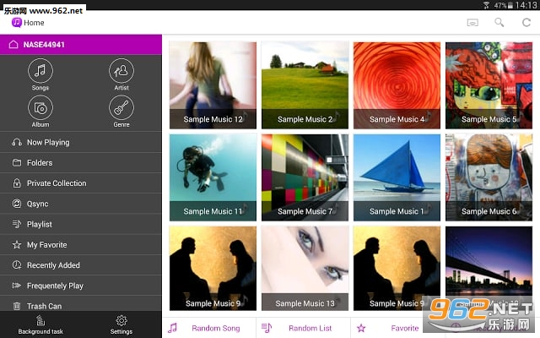Open the Songs category icon
The height and width of the screenshot is (338, 540).
40,71
